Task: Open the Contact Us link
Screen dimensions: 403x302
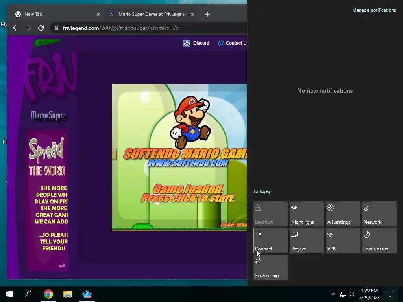Action: click(232, 43)
